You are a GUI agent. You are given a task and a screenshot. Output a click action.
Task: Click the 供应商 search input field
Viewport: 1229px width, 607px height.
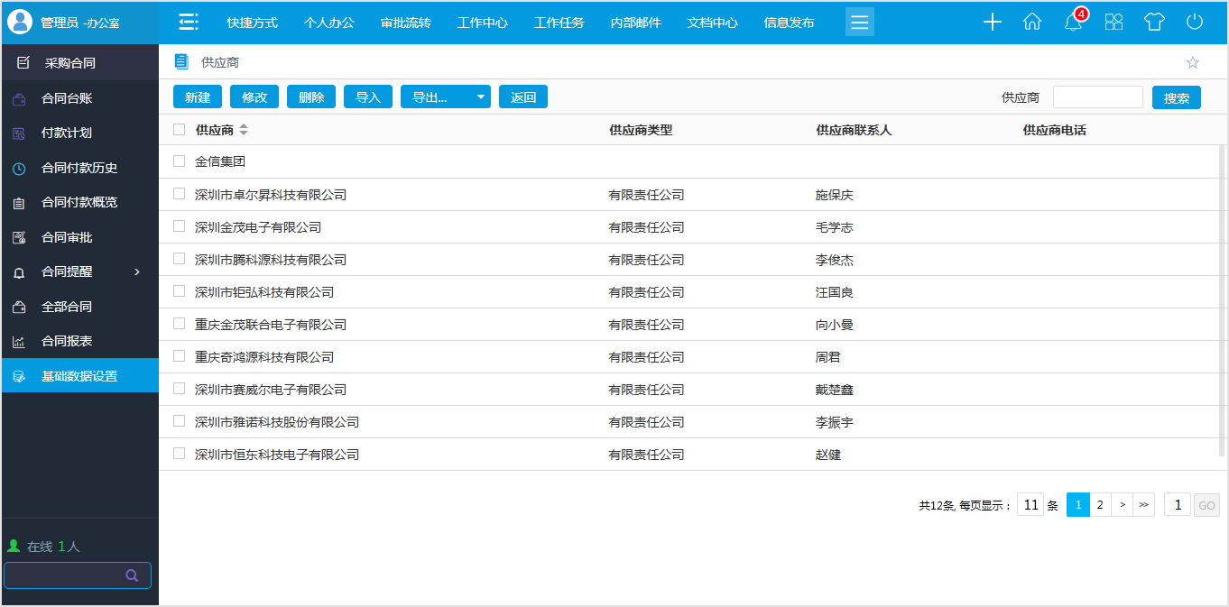click(x=1097, y=97)
